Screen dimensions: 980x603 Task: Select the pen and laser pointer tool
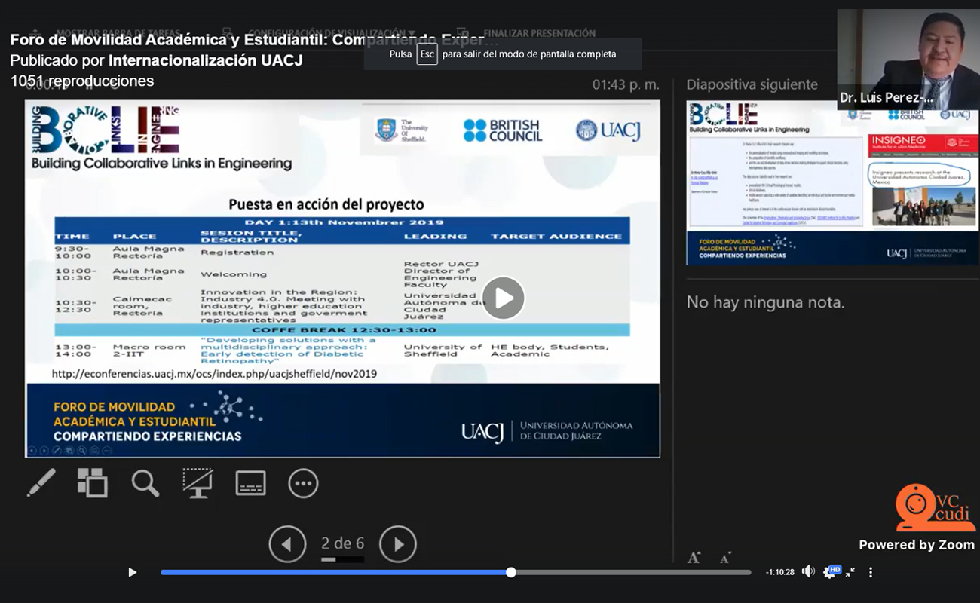pos(41,483)
